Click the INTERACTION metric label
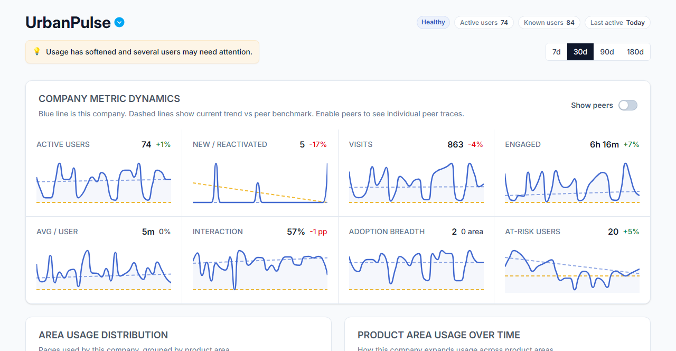The height and width of the screenshot is (351, 676). click(x=218, y=232)
